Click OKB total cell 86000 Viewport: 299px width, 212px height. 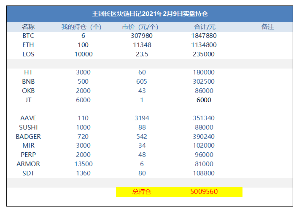pos(204,91)
